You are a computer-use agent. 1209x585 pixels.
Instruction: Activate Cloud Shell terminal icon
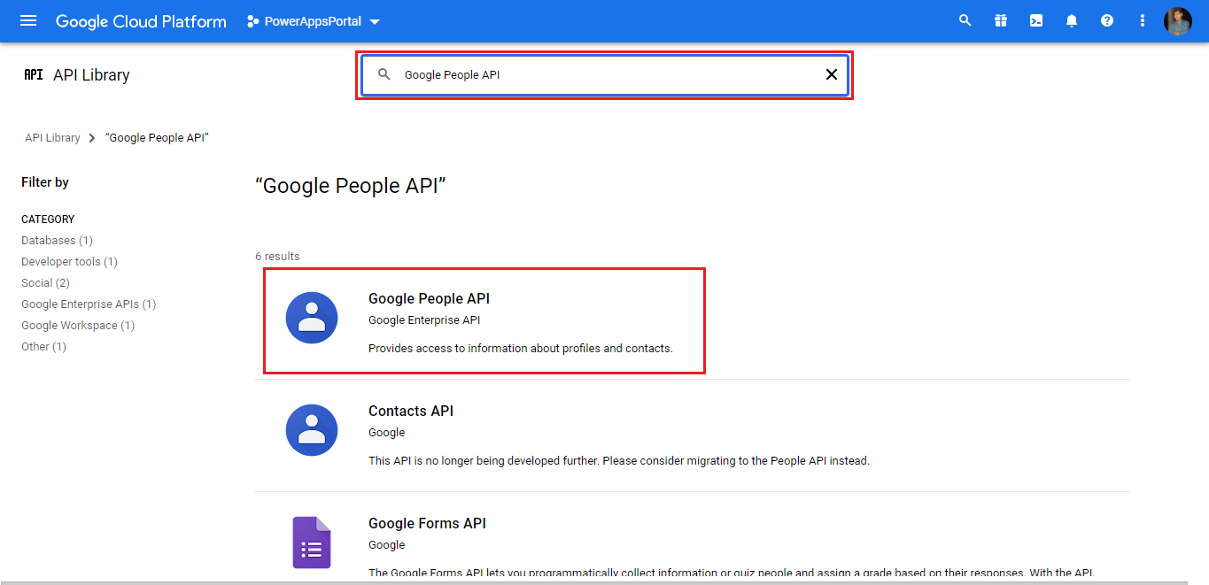pos(1035,20)
